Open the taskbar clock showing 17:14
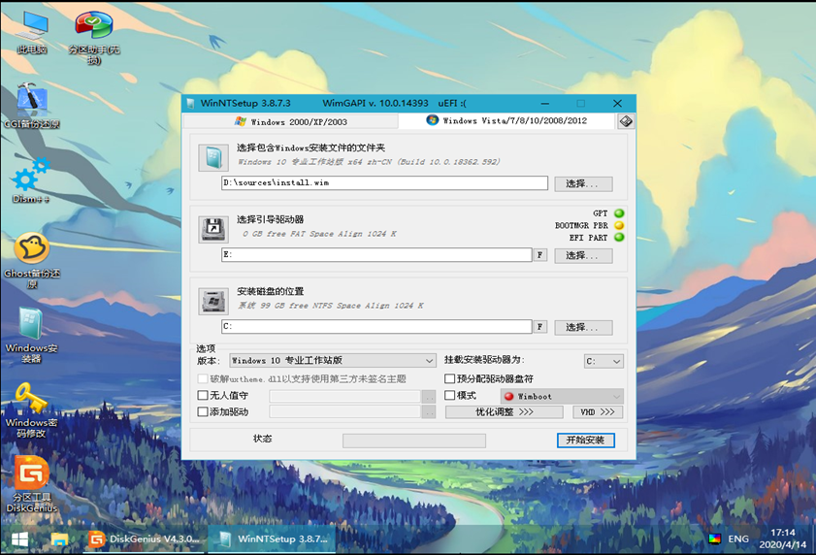 [x=782, y=539]
